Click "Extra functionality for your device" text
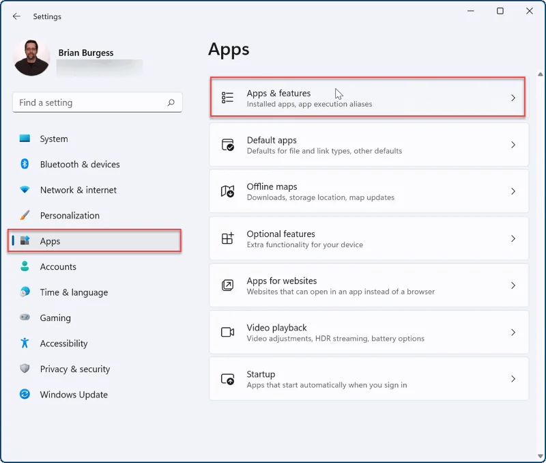 304,245
